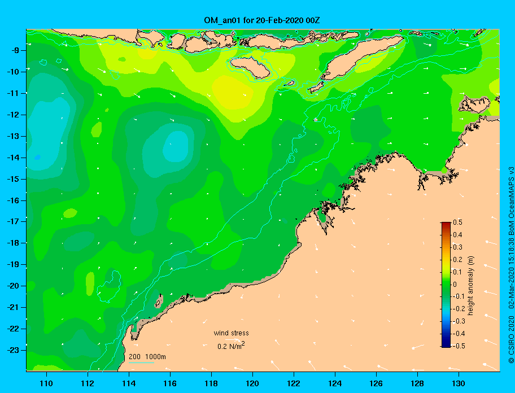Click the "128" longitude axis label
This screenshot has height=393, width=515.
coord(417,383)
